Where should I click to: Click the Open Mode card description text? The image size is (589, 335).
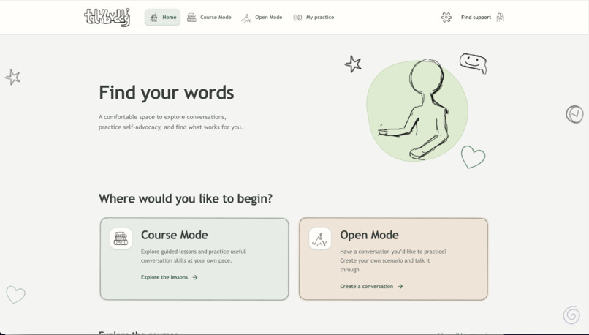393,260
